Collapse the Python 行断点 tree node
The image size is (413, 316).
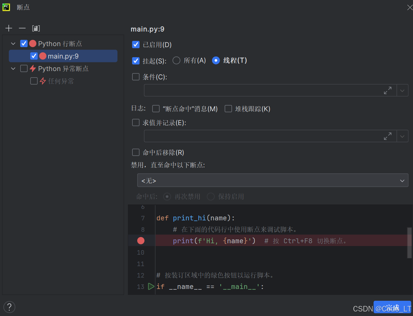tap(13, 44)
